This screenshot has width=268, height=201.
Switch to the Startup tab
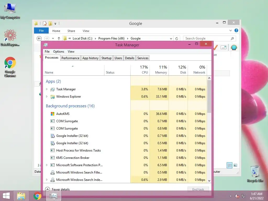tap(107, 58)
